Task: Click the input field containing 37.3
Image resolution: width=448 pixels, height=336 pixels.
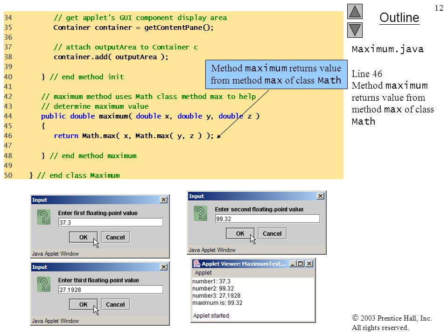Action: pos(111,222)
